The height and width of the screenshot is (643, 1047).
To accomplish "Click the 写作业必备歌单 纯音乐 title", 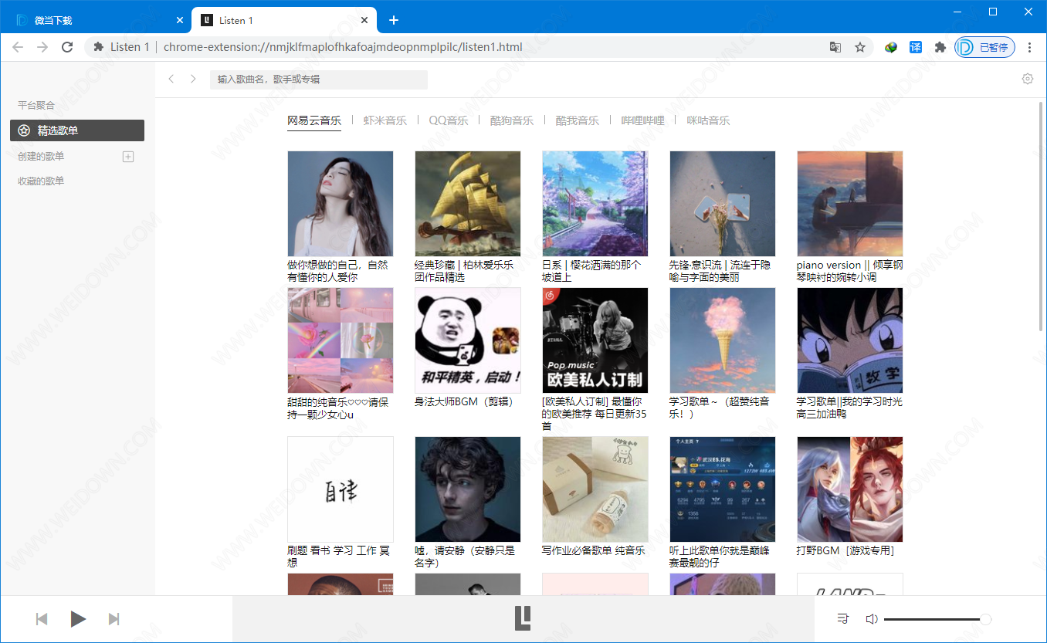I will click(594, 551).
